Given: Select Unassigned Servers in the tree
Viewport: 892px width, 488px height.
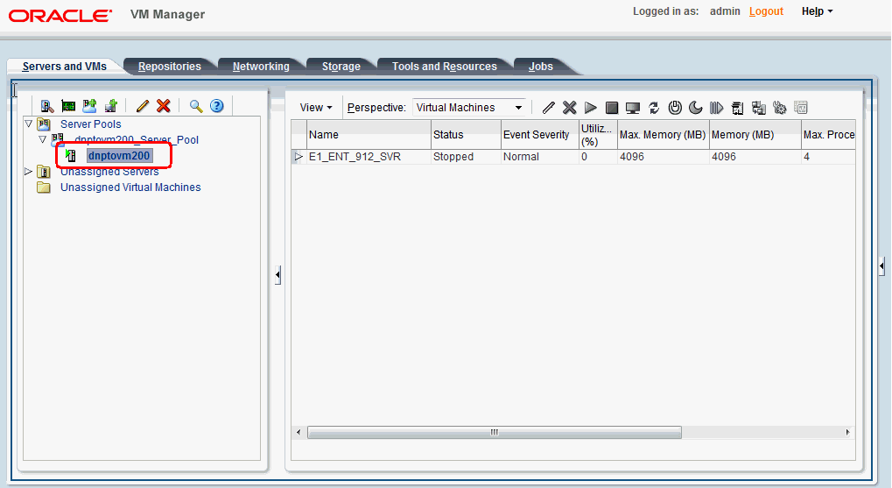Looking at the screenshot, I should click(x=109, y=172).
